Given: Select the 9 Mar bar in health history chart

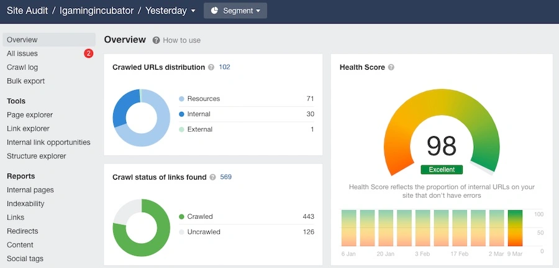Looking at the screenshot, I should (516, 228).
